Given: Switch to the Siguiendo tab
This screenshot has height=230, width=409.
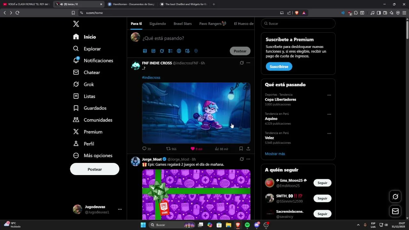Looking at the screenshot, I should (x=158, y=24).
